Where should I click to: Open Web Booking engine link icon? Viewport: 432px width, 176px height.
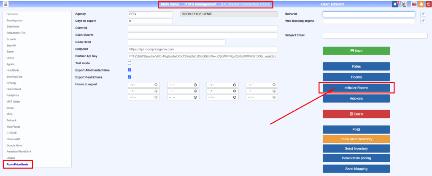(x=423, y=21)
